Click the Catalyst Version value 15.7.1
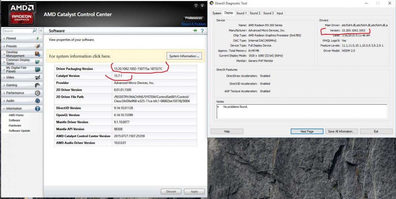 pos(118,76)
